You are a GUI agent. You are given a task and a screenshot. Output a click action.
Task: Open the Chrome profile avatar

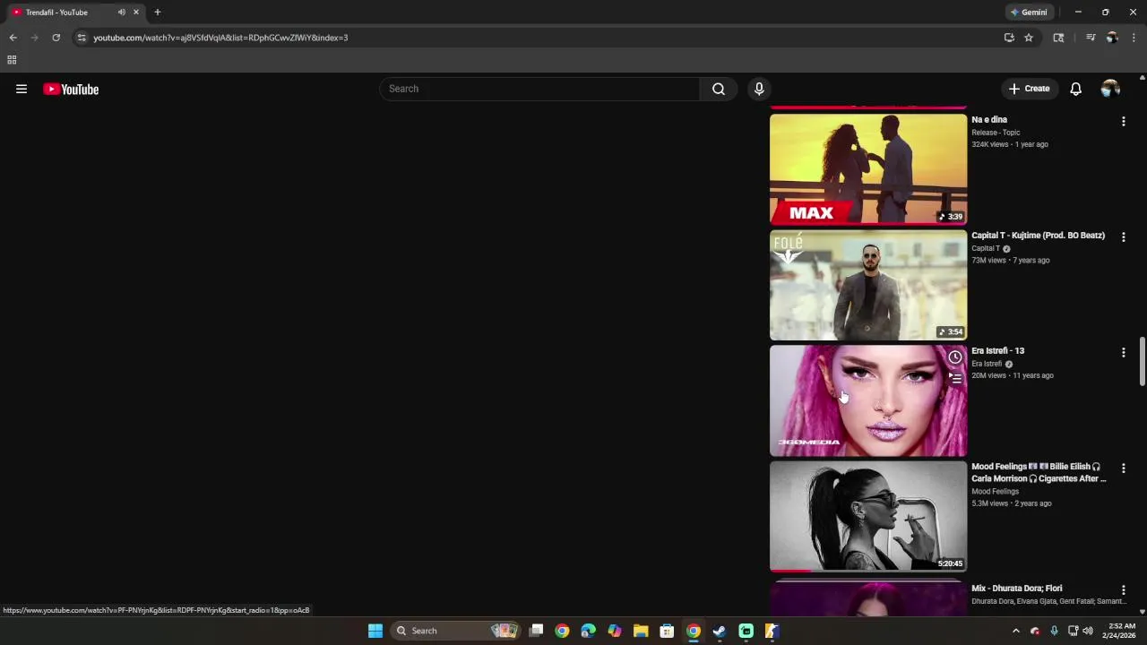pos(1112,38)
